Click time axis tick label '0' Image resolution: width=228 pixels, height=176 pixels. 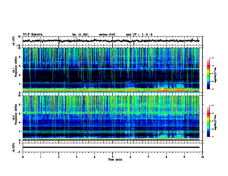(x=23, y=157)
